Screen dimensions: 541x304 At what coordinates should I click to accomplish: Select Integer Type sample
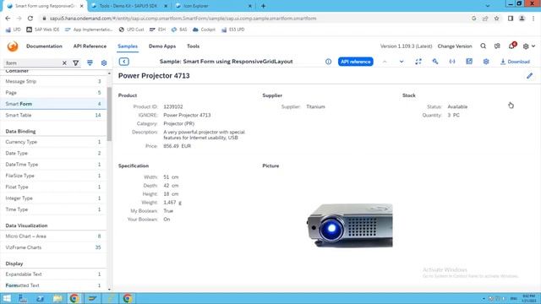click(x=53, y=198)
